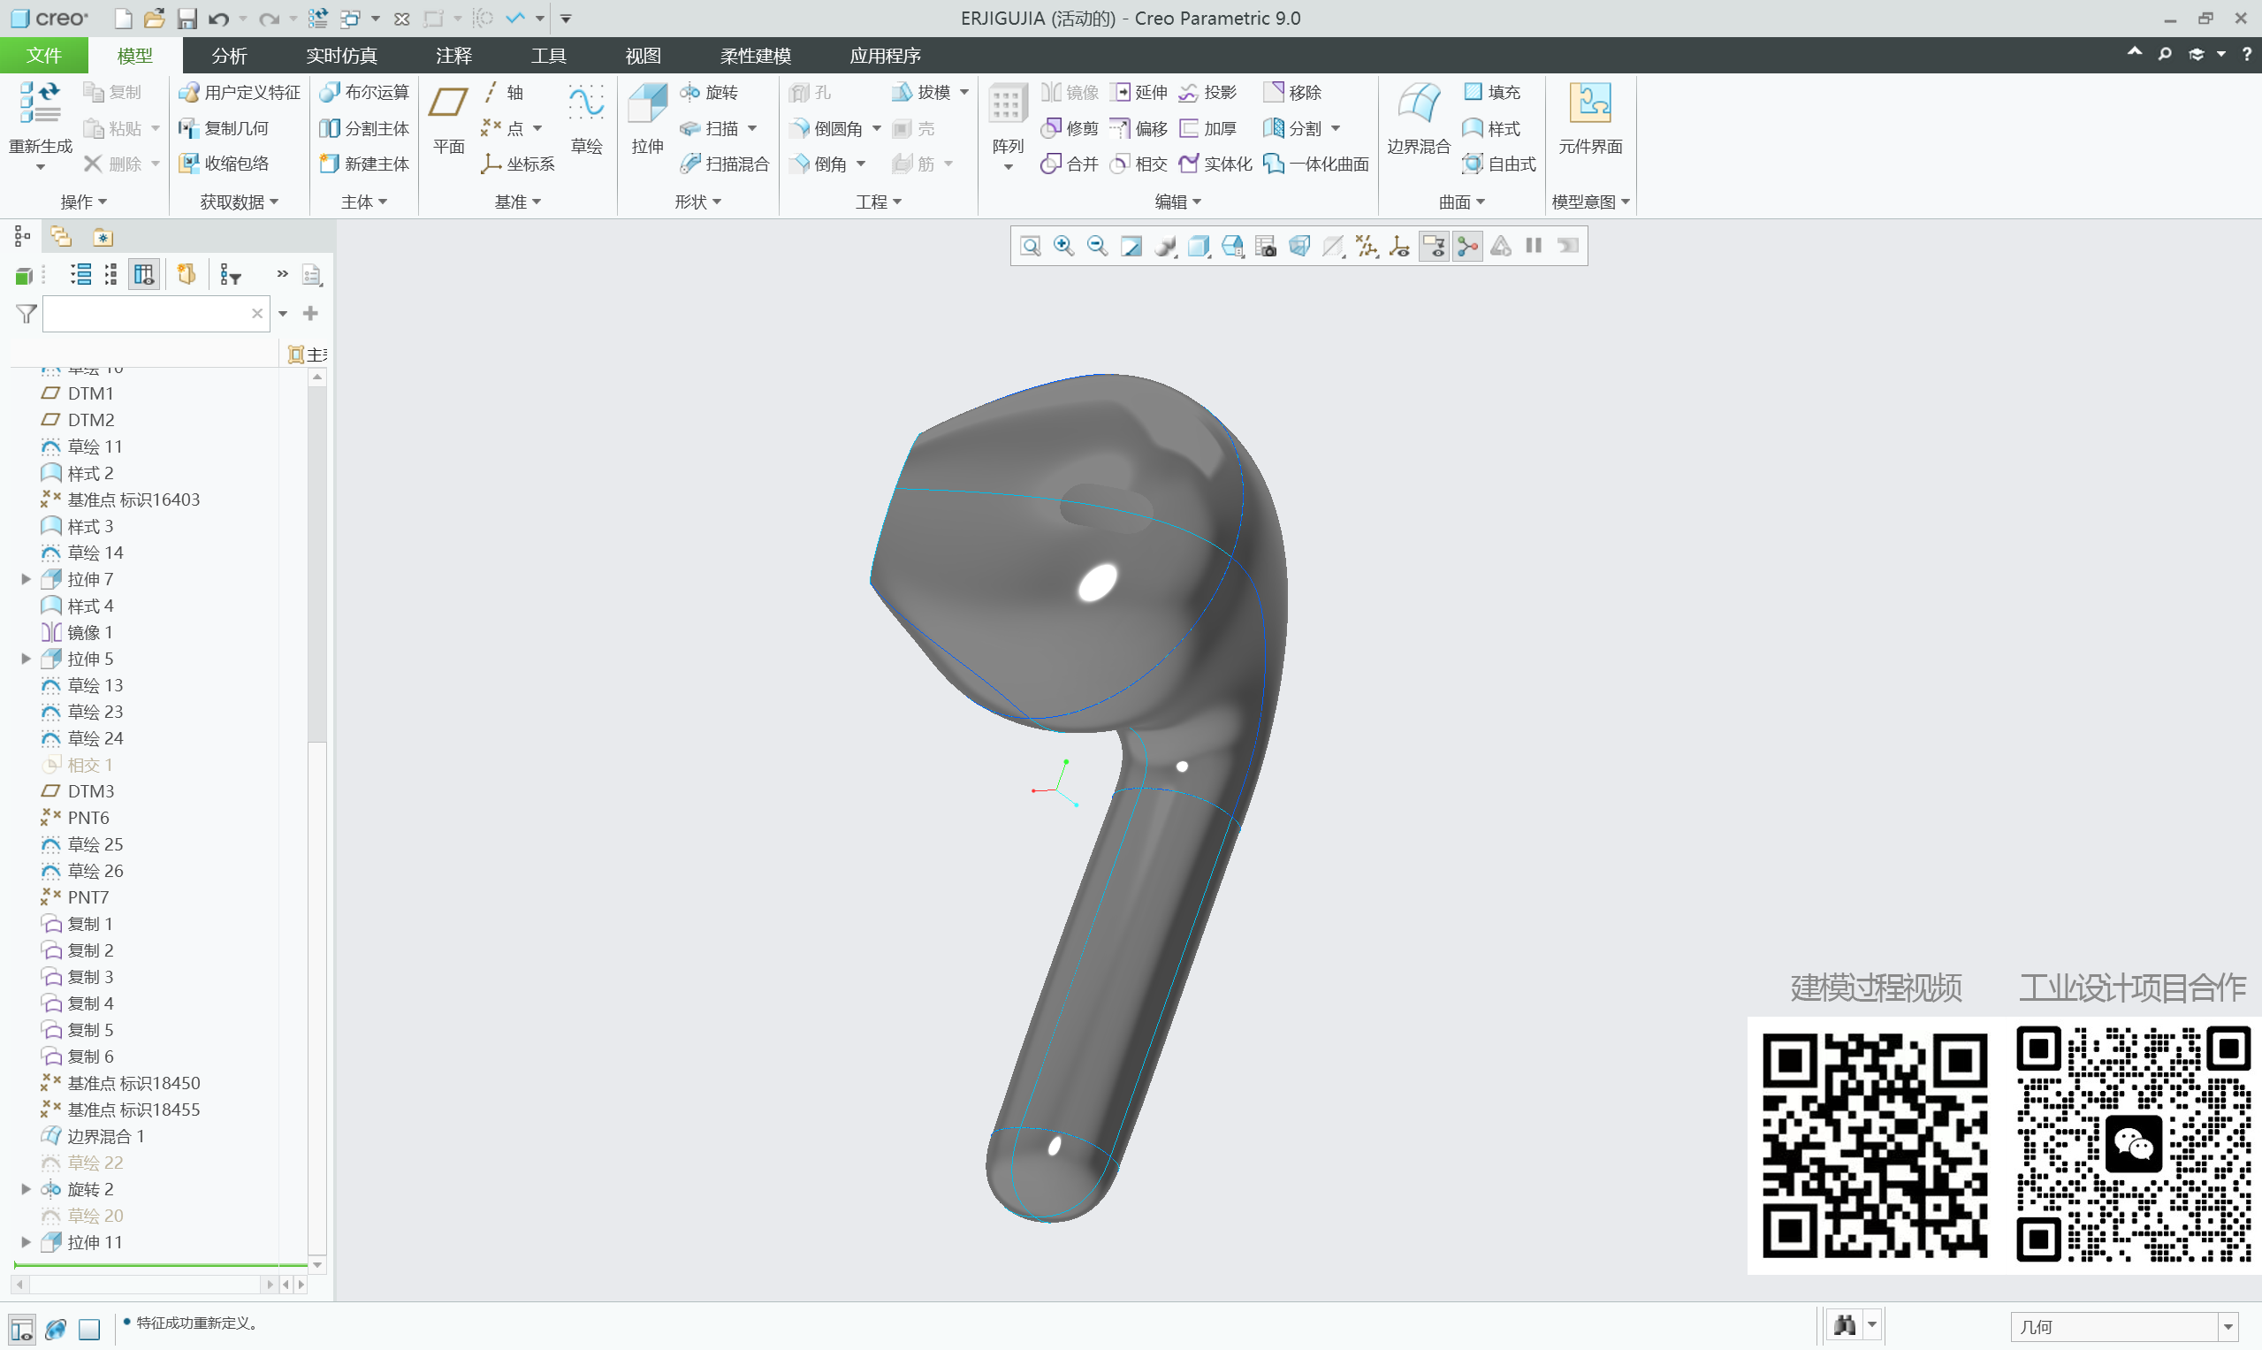The width and height of the screenshot is (2262, 1350).
Task: Expand the 拉伸 7 node in model tree
Action: 25,578
